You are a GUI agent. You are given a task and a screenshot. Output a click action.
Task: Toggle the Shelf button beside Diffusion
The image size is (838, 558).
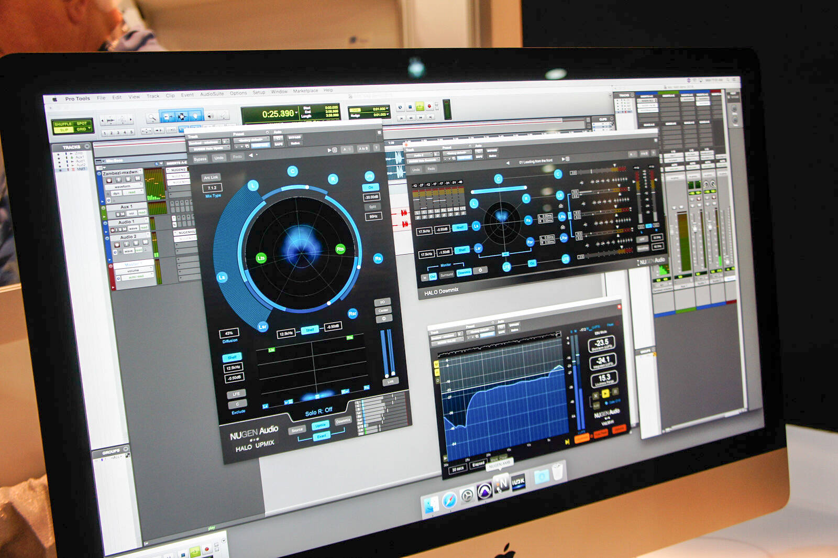pyautogui.click(x=231, y=357)
